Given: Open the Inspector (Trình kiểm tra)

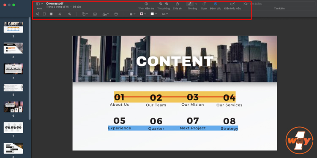Looking at the screenshot, I should coord(146,4).
